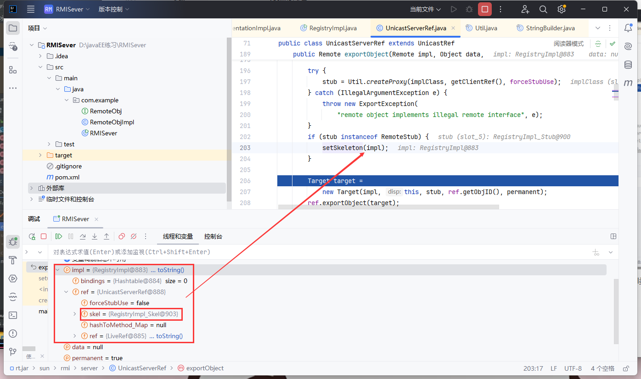Click the UnicastServerRef breadcrumb in status bar
This screenshot has height=379, width=641.
(x=142, y=368)
